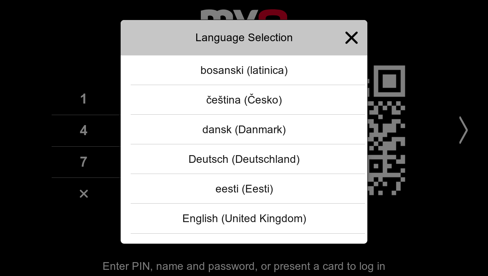Select čeština (Česko) language
488x276 pixels.
244,100
